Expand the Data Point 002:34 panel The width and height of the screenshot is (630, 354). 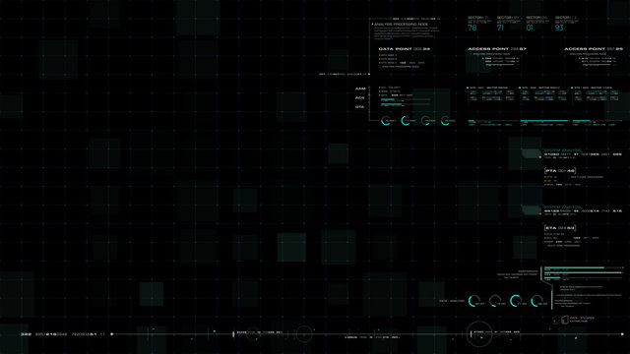click(x=405, y=49)
